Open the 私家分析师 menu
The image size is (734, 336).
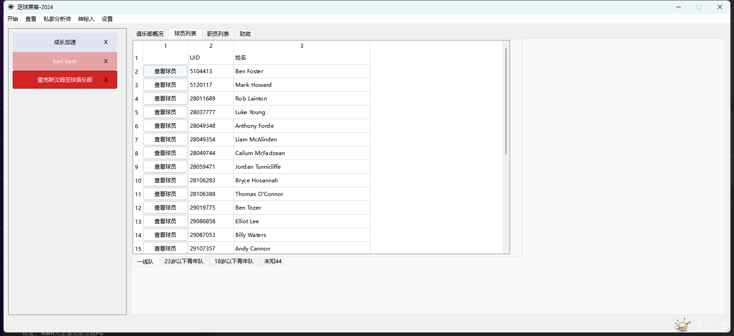pyautogui.click(x=57, y=19)
